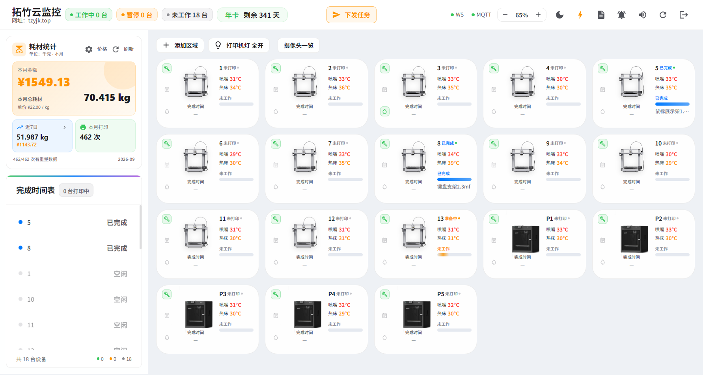The width and height of the screenshot is (703, 375).
Task: Click the printer 10 thumbnail image
Action: [x=631, y=158]
